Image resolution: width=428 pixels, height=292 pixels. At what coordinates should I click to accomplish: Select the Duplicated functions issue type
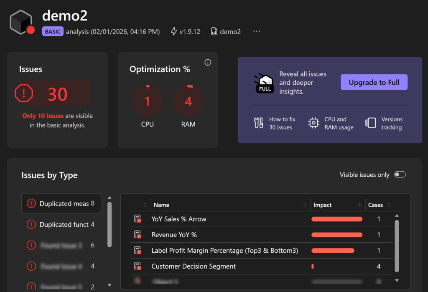[61, 224]
